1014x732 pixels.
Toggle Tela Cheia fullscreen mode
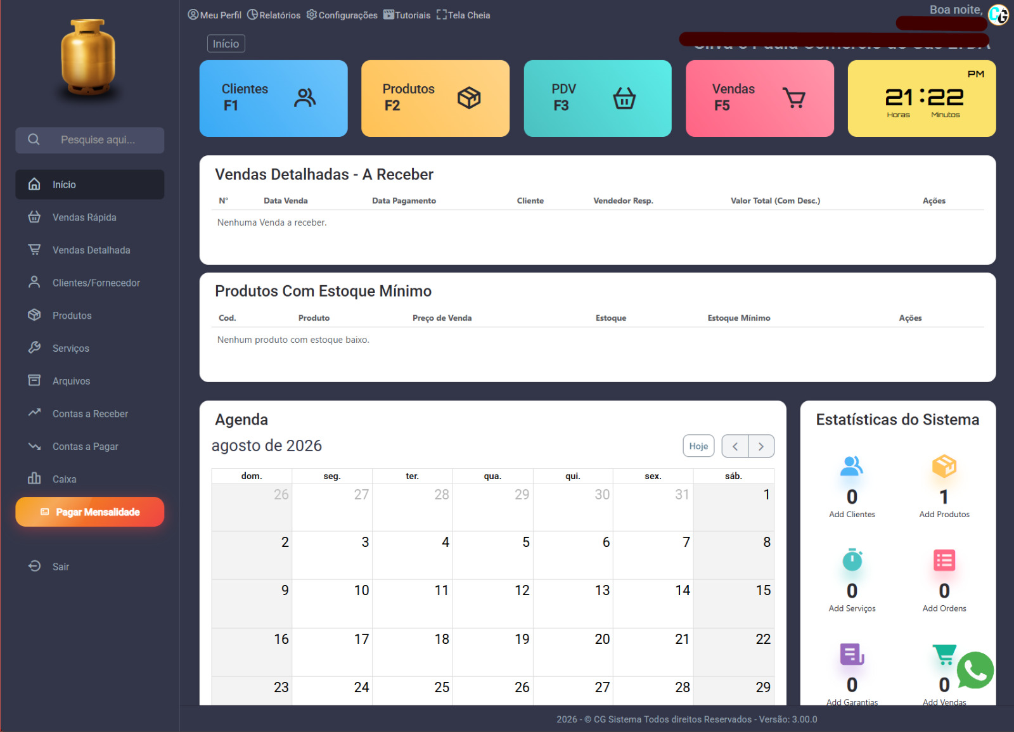tap(463, 15)
